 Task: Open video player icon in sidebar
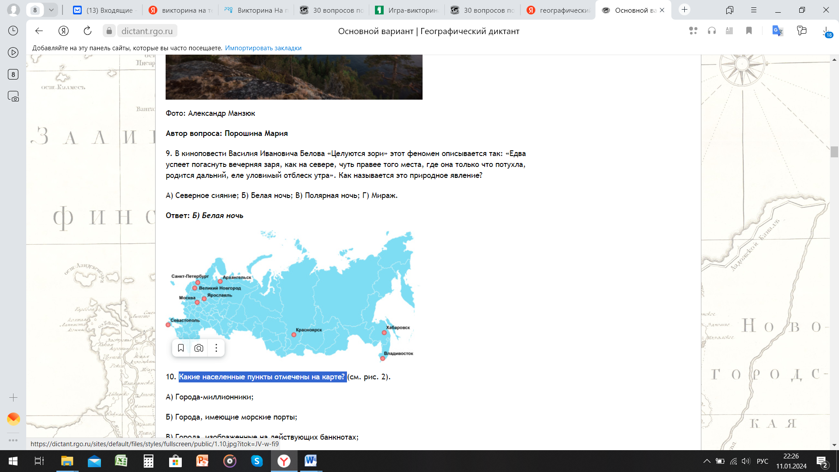13,52
